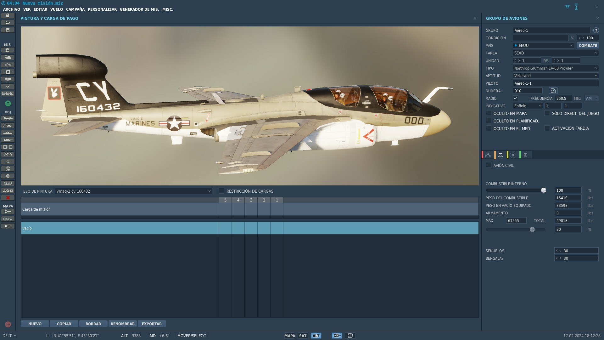Open the CAMPAÑA menu

(x=75, y=9)
